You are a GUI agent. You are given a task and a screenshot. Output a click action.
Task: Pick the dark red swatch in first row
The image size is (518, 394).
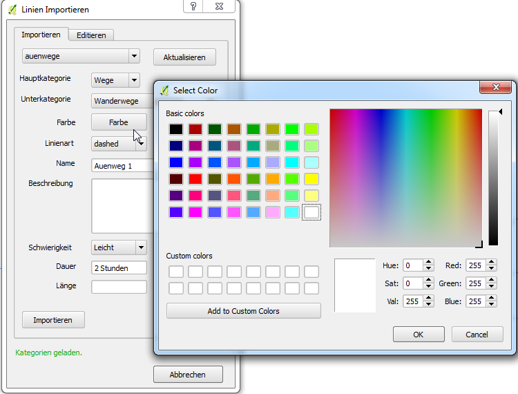click(195, 129)
